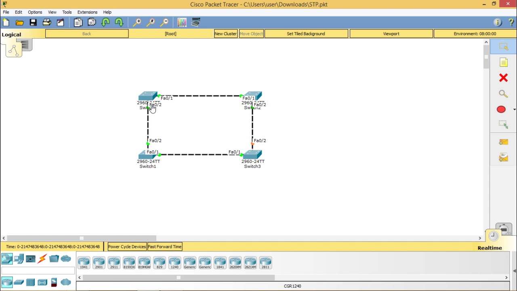The width and height of the screenshot is (517, 291).
Task: Choose the Hubs subcategory
Action: tap(30, 282)
